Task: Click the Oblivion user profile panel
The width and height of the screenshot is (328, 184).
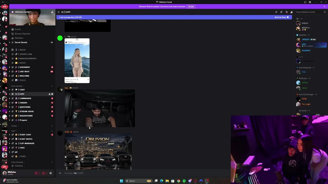Action: pyautogui.click(x=17, y=173)
